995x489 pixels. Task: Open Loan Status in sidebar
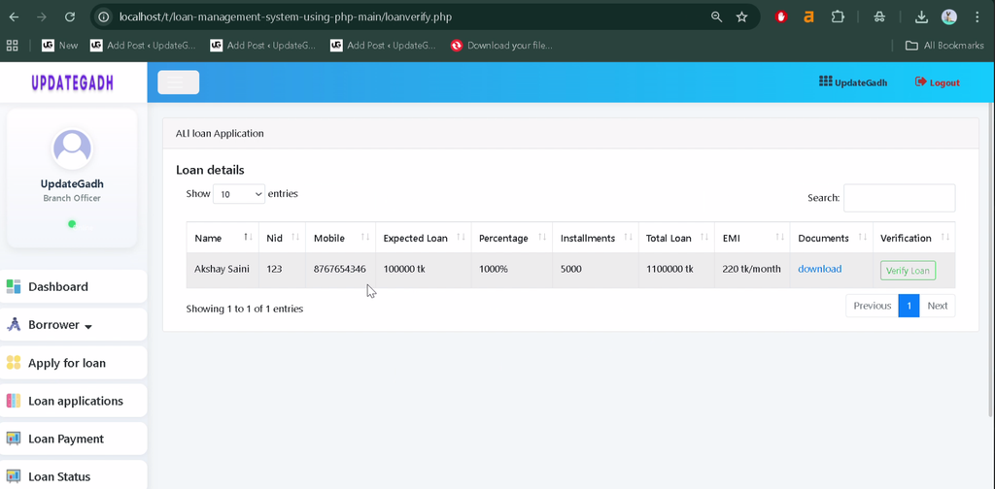[74, 475]
